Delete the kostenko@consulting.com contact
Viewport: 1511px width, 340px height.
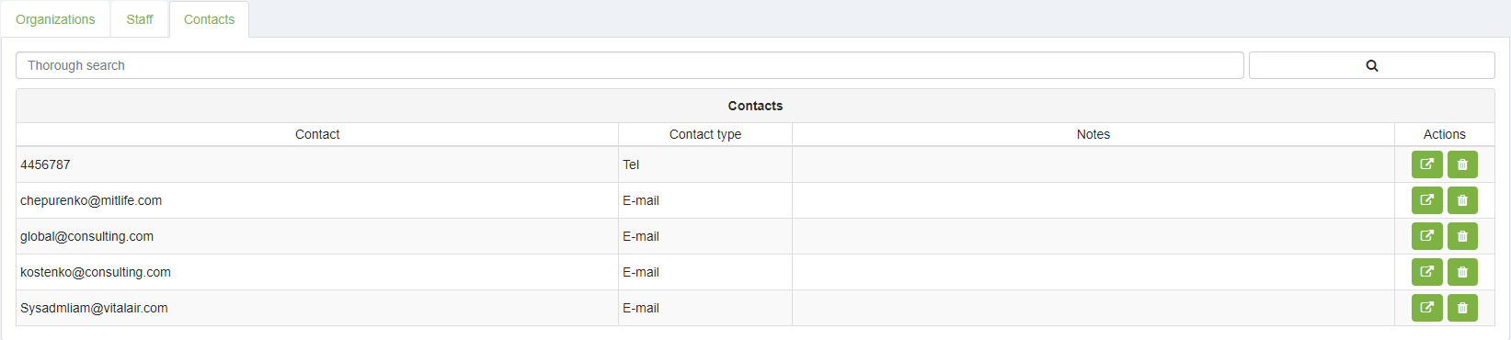tap(1462, 272)
